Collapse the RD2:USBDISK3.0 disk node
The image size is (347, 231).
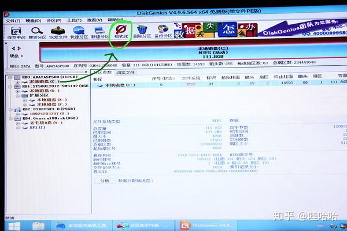10,109
